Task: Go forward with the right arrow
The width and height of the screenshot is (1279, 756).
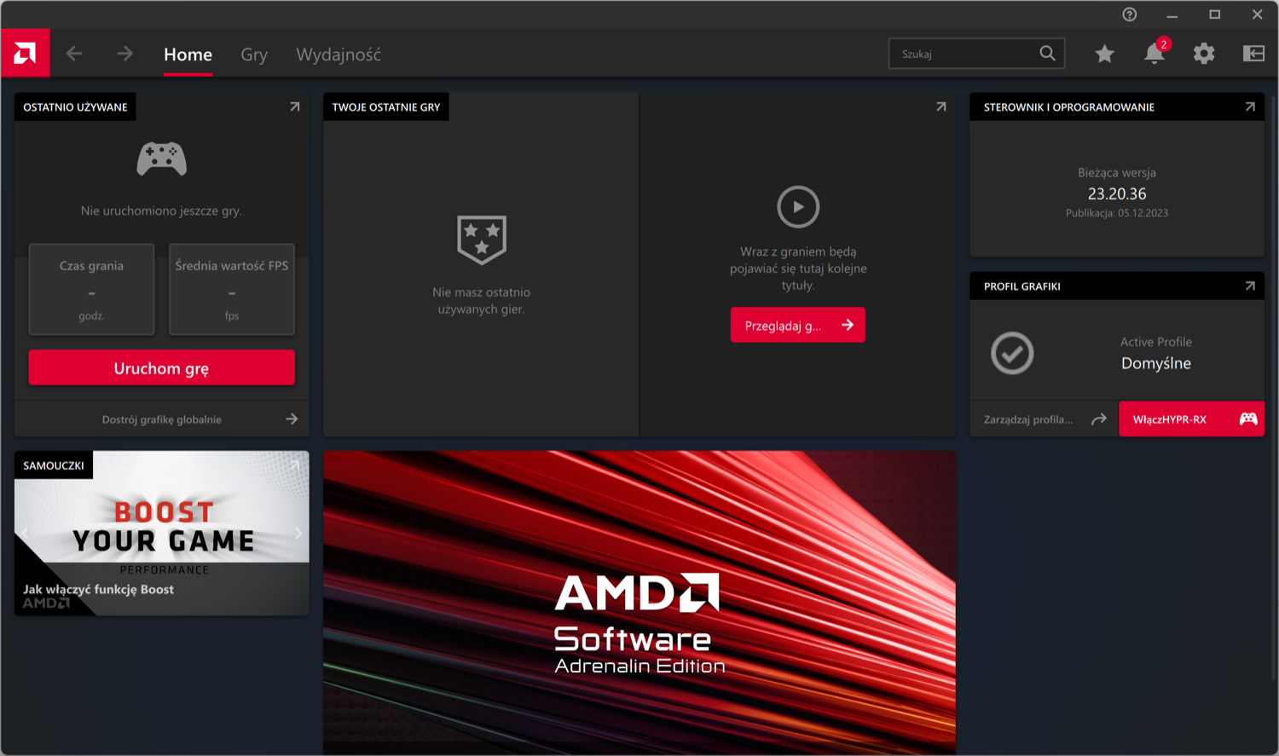Action: (125, 54)
